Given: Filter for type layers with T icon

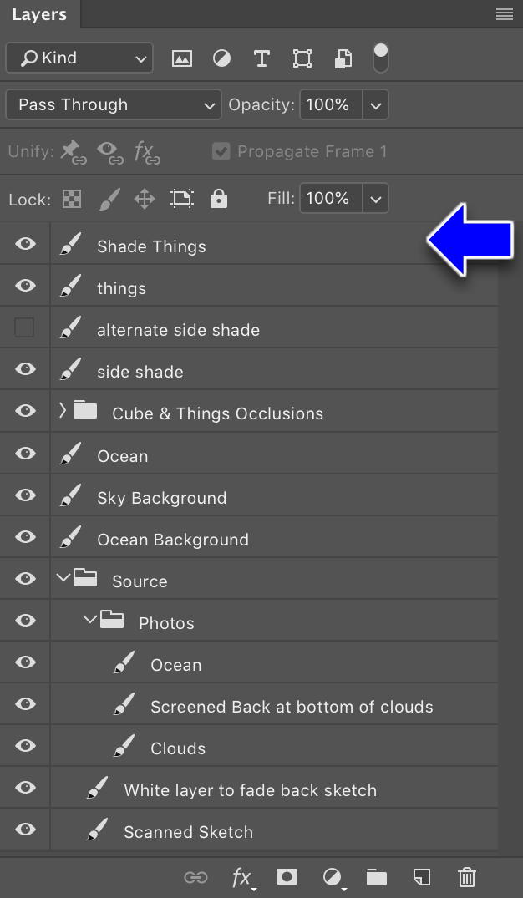Looking at the screenshot, I should [261, 58].
